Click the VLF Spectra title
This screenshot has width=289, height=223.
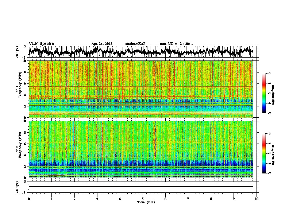click(x=41, y=44)
